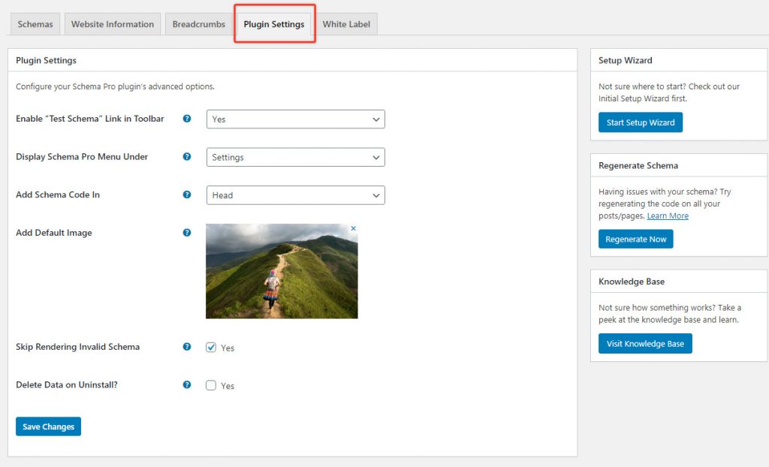769x467 pixels.
Task: Enable Delete Data on Uninstall
Action: tap(211, 385)
